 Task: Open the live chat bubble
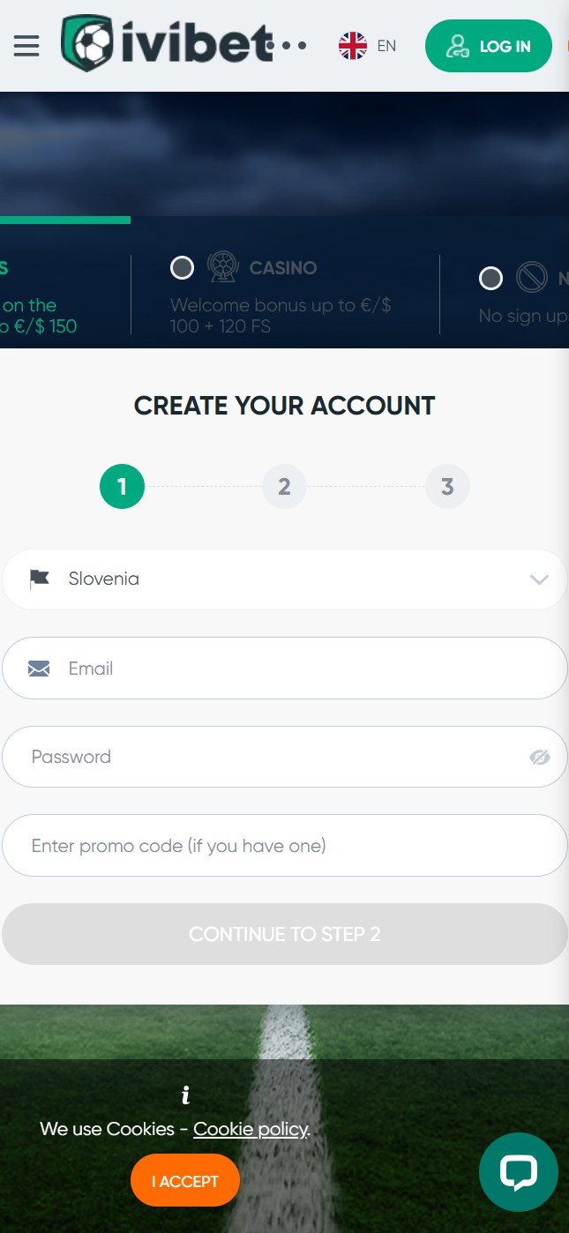pyautogui.click(x=518, y=1172)
